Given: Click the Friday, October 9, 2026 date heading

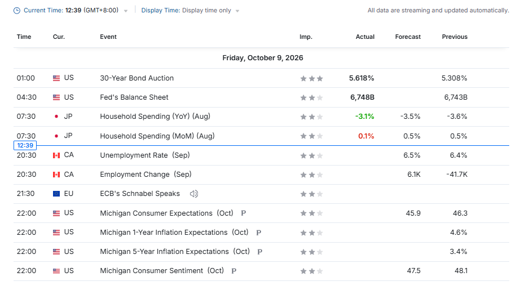Looking at the screenshot, I should pyautogui.click(x=263, y=58).
